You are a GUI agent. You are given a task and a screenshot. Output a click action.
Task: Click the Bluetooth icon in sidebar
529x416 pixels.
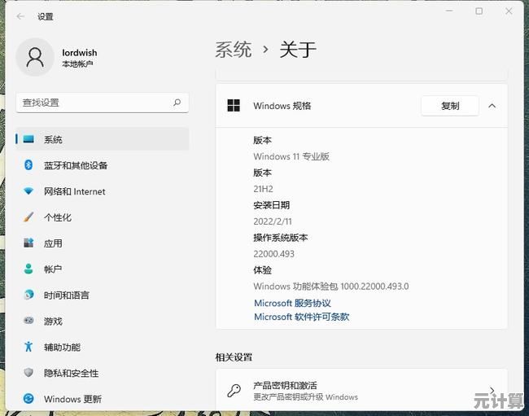click(x=28, y=165)
